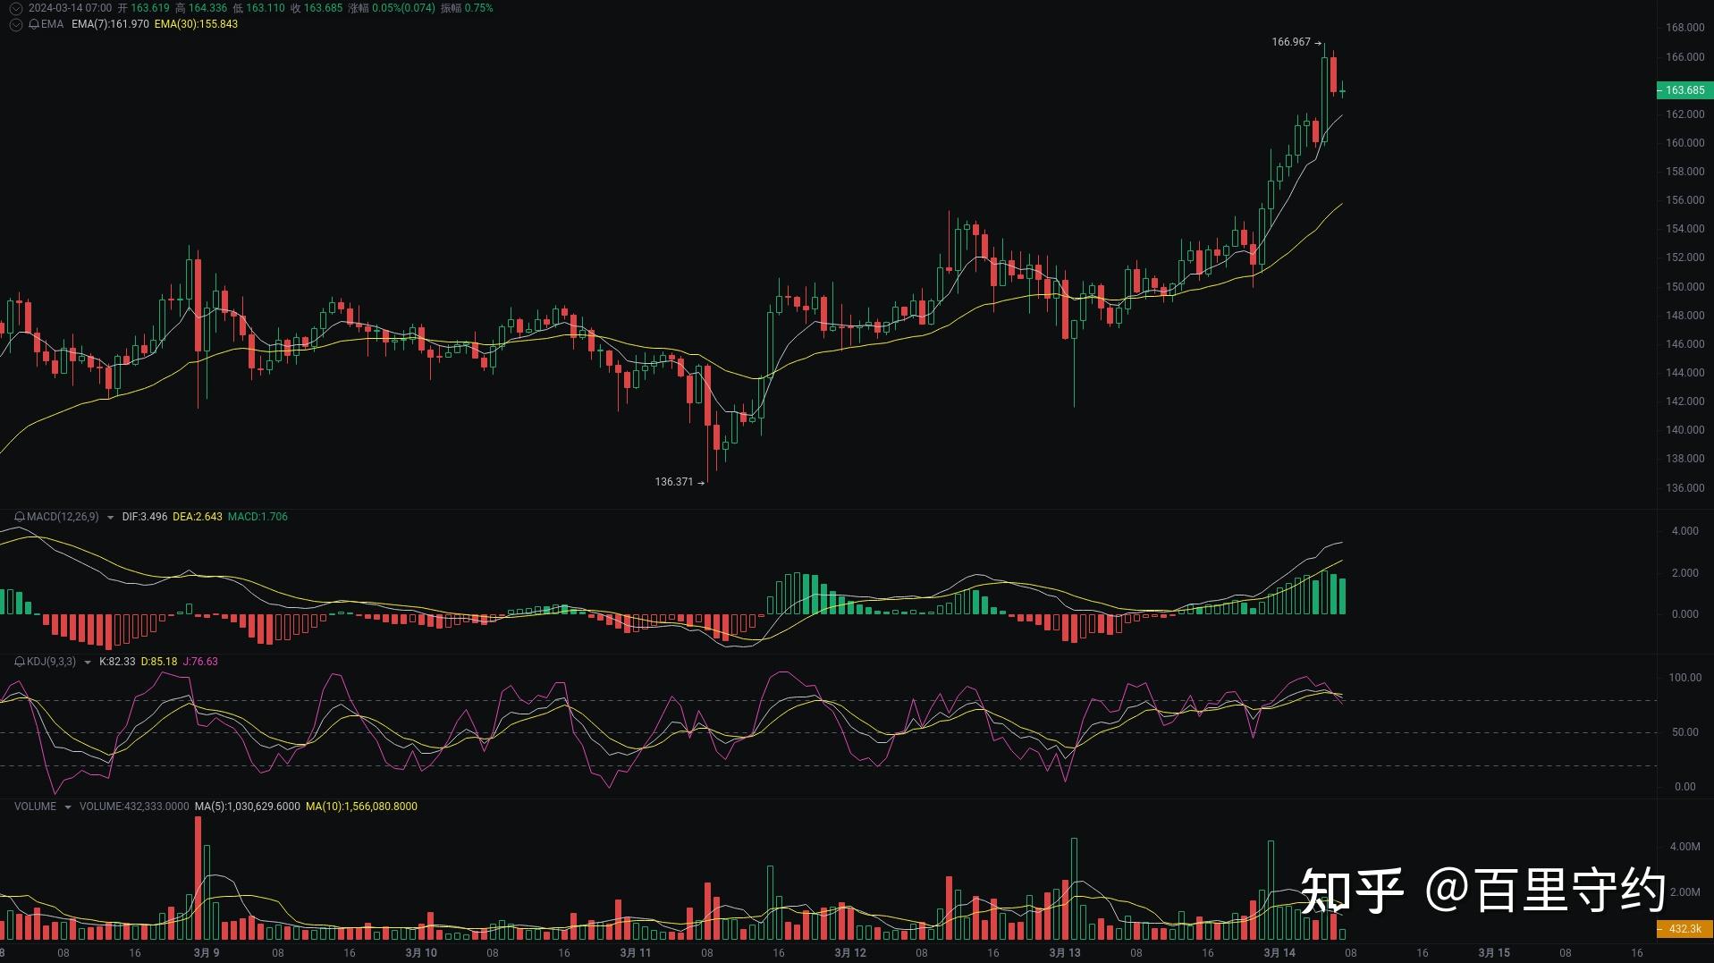Open the VOLUME indicator dropdown arrow
The width and height of the screenshot is (1714, 963).
coord(67,807)
